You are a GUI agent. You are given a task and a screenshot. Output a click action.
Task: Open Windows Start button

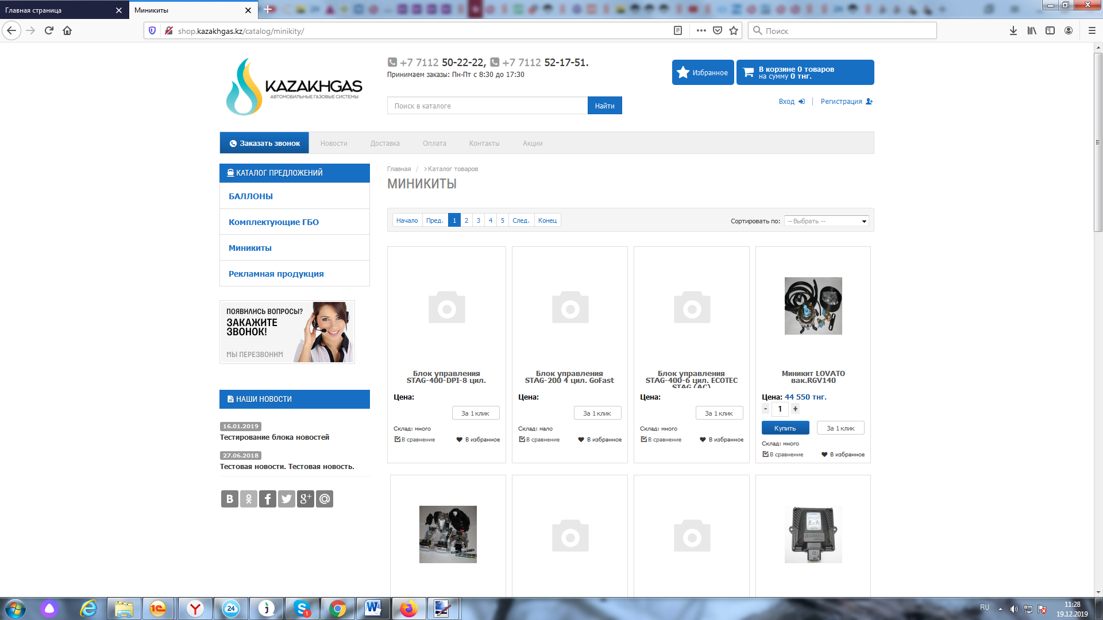coord(16,609)
